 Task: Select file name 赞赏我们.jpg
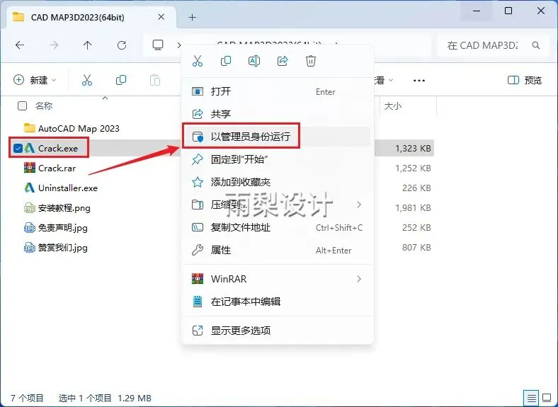point(62,248)
